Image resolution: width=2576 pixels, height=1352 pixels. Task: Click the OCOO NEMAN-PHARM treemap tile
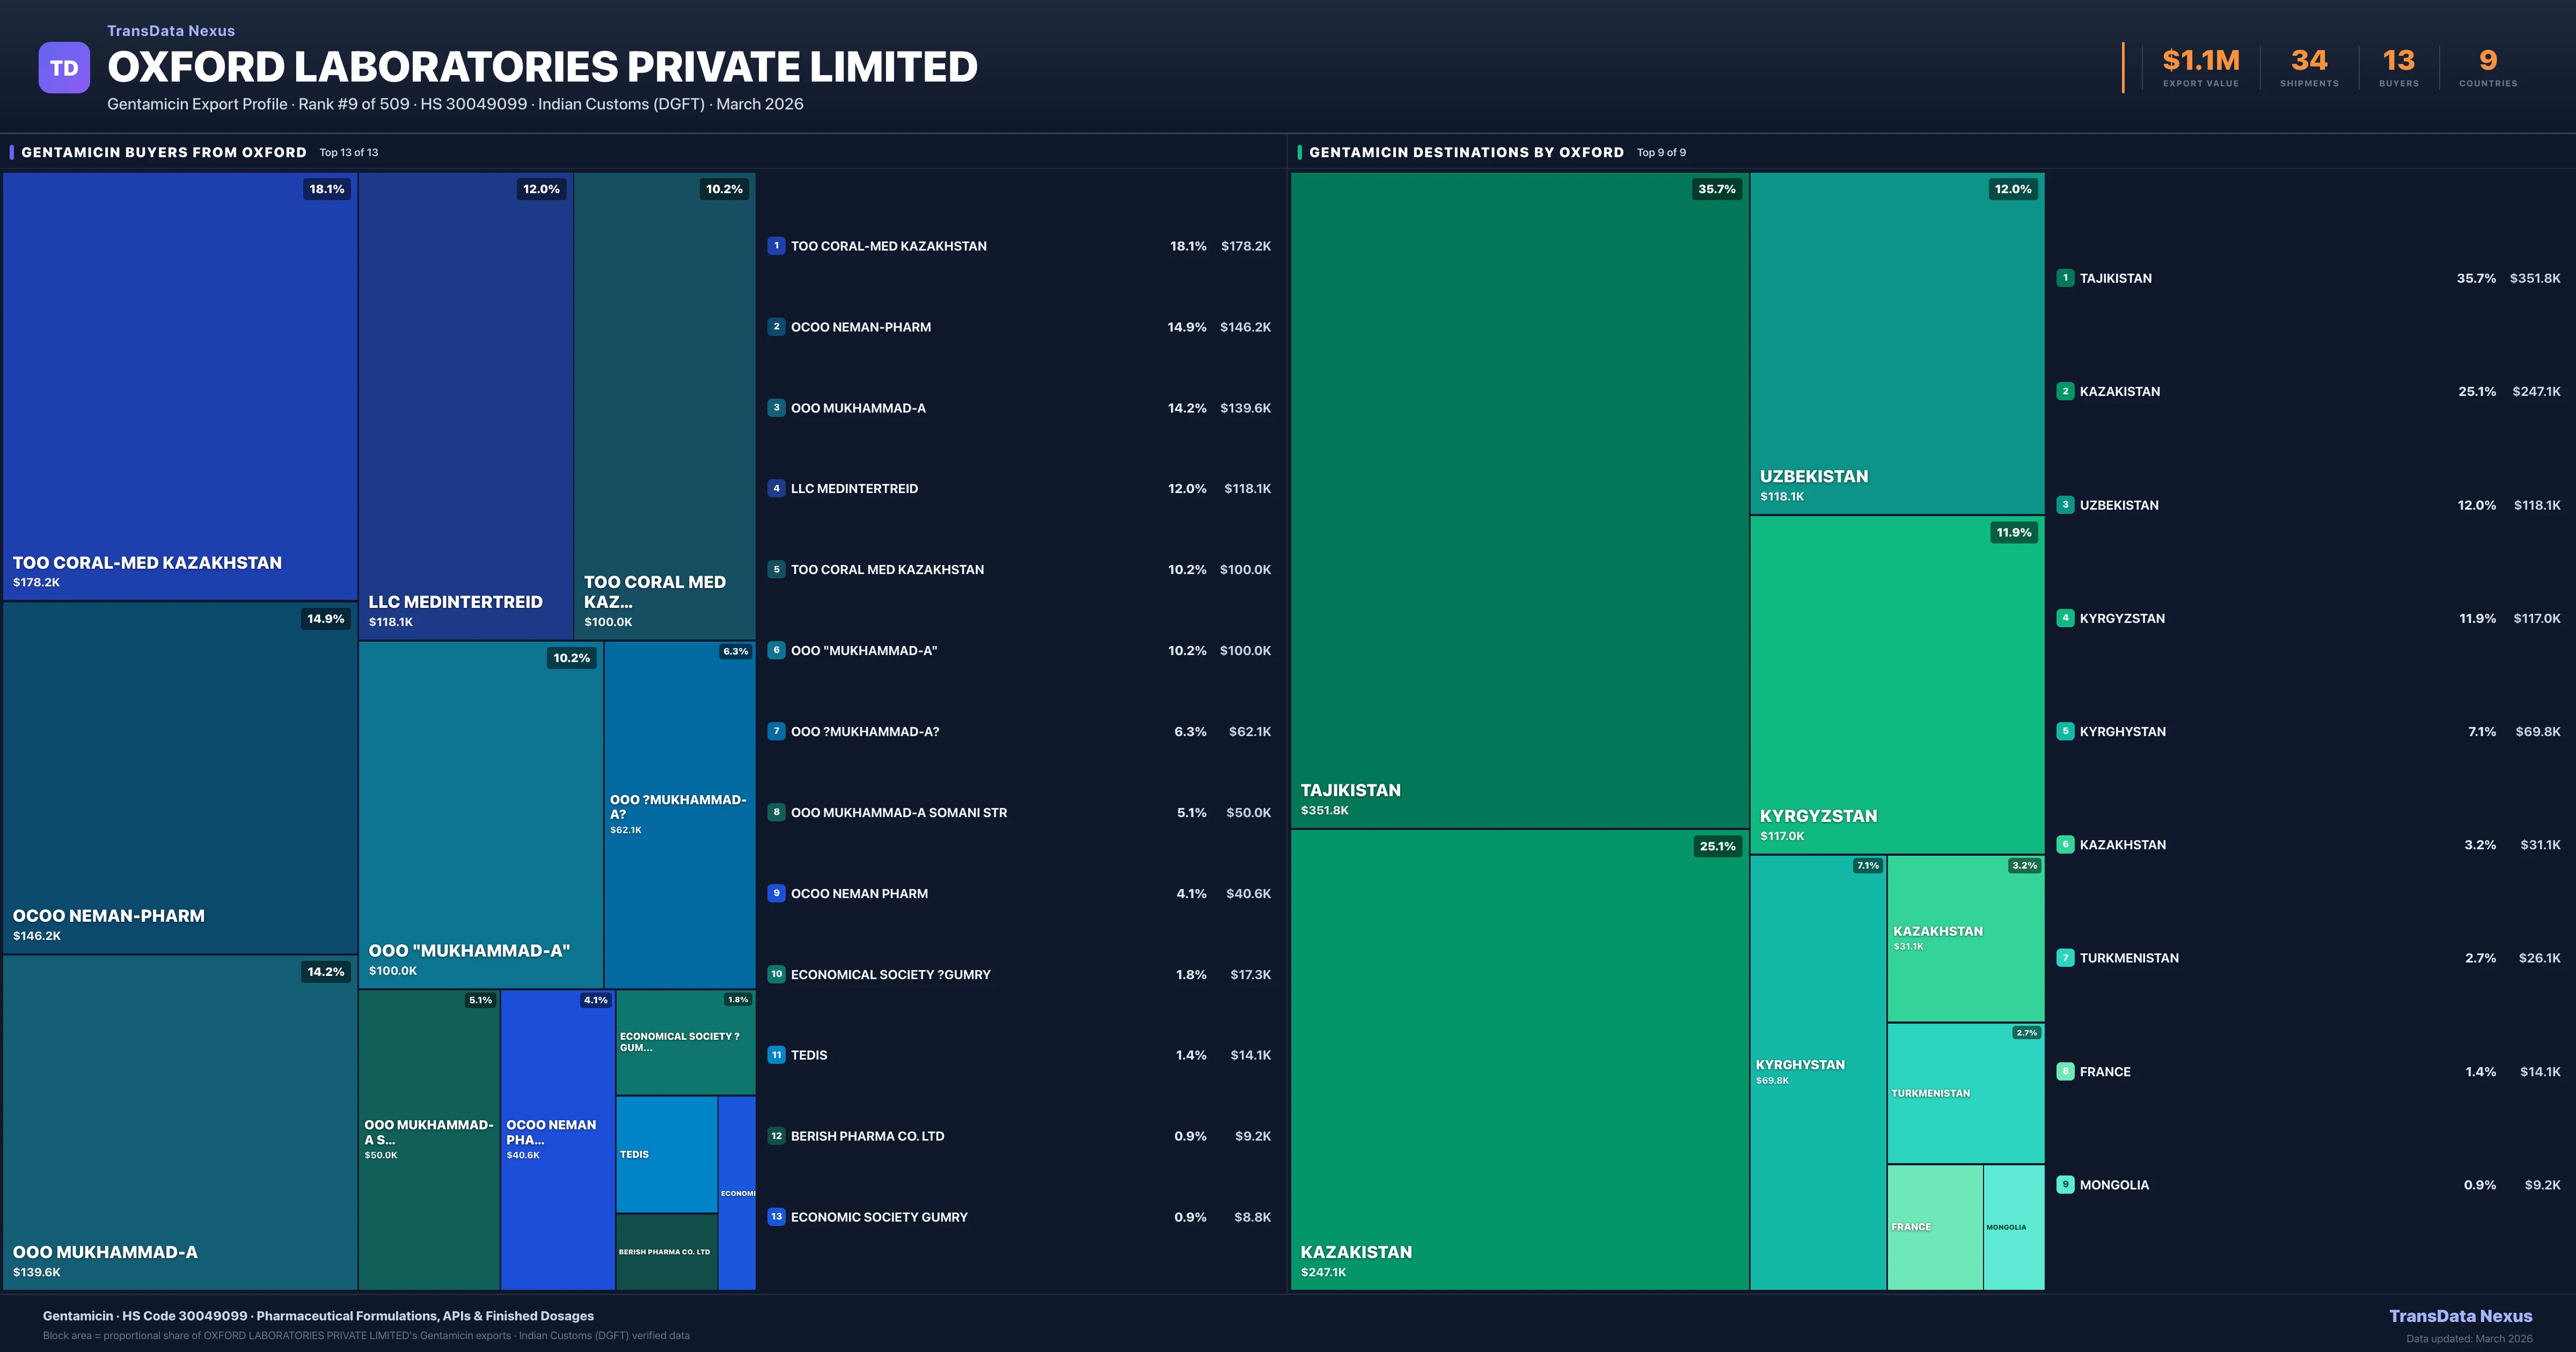pos(180,778)
